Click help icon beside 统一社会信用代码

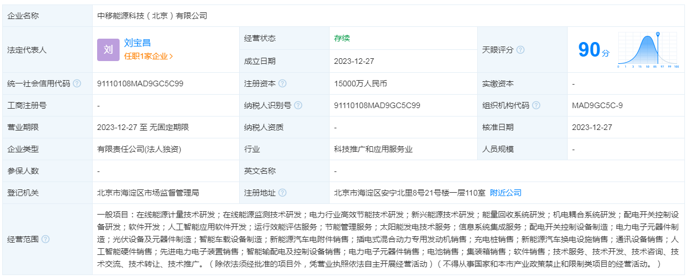point(77,83)
